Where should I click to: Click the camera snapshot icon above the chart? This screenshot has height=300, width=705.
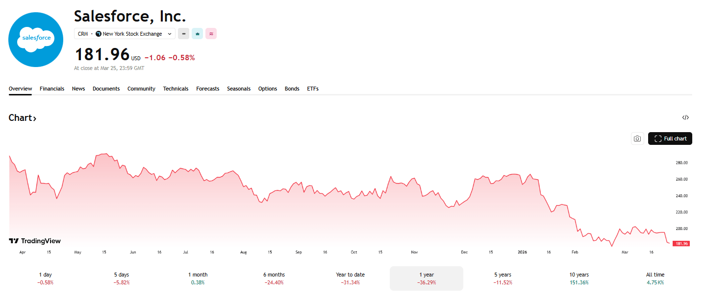pyautogui.click(x=637, y=138)
